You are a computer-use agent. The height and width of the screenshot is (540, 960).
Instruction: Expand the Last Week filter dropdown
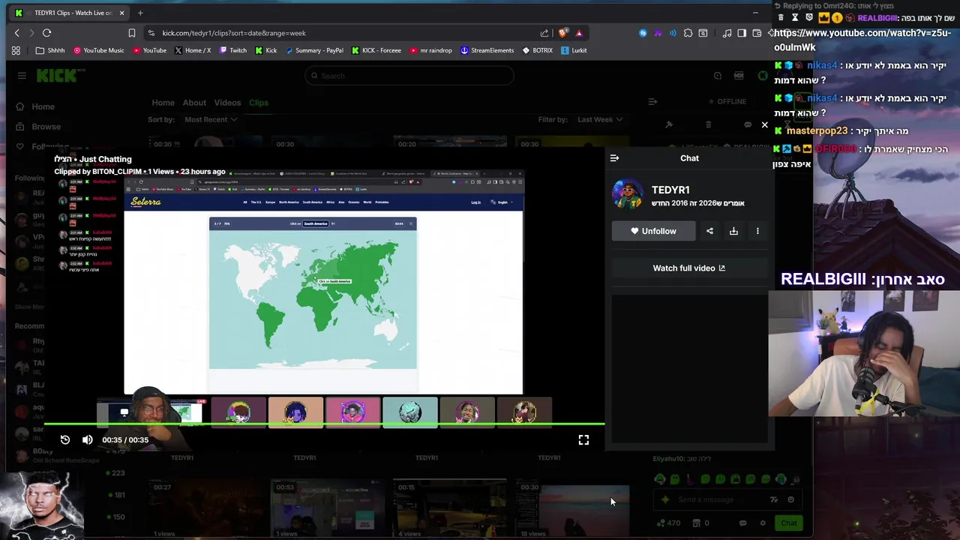coord(601,119)
